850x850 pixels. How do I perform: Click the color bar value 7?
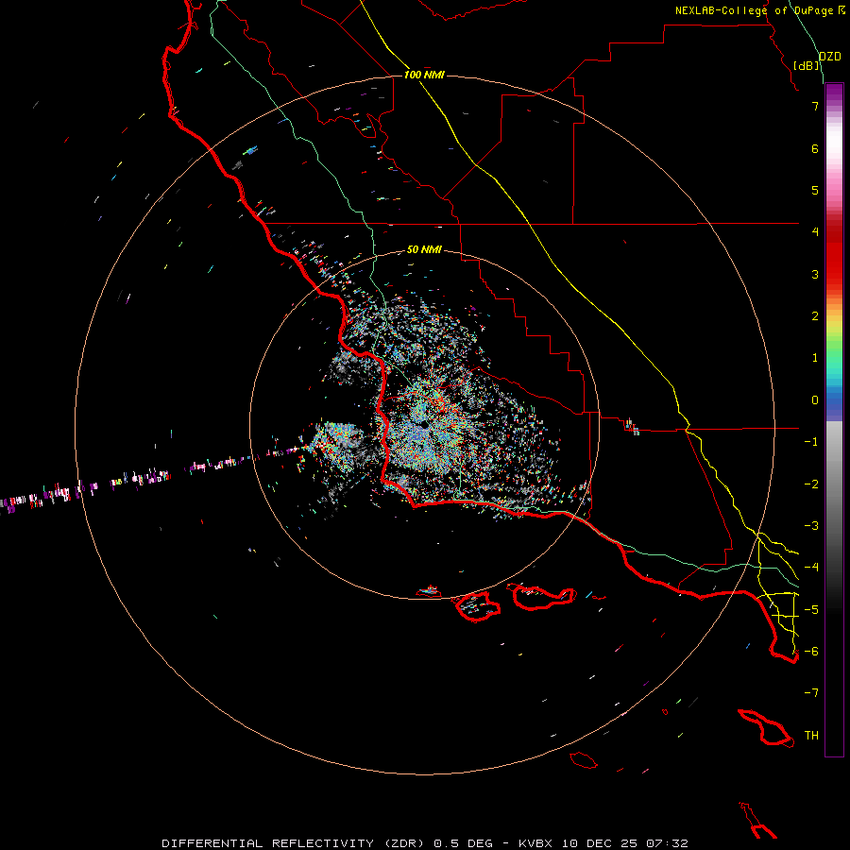click(815, 106)
